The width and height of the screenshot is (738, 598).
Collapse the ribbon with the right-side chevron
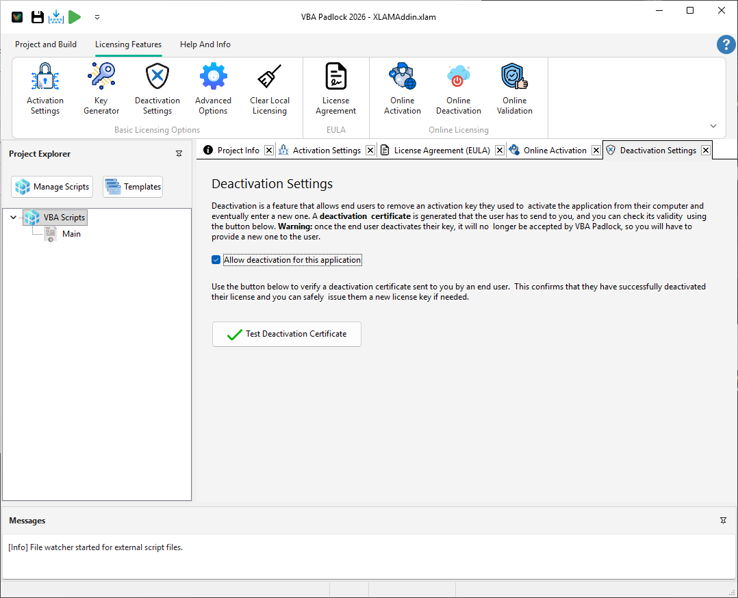[713, 126]
